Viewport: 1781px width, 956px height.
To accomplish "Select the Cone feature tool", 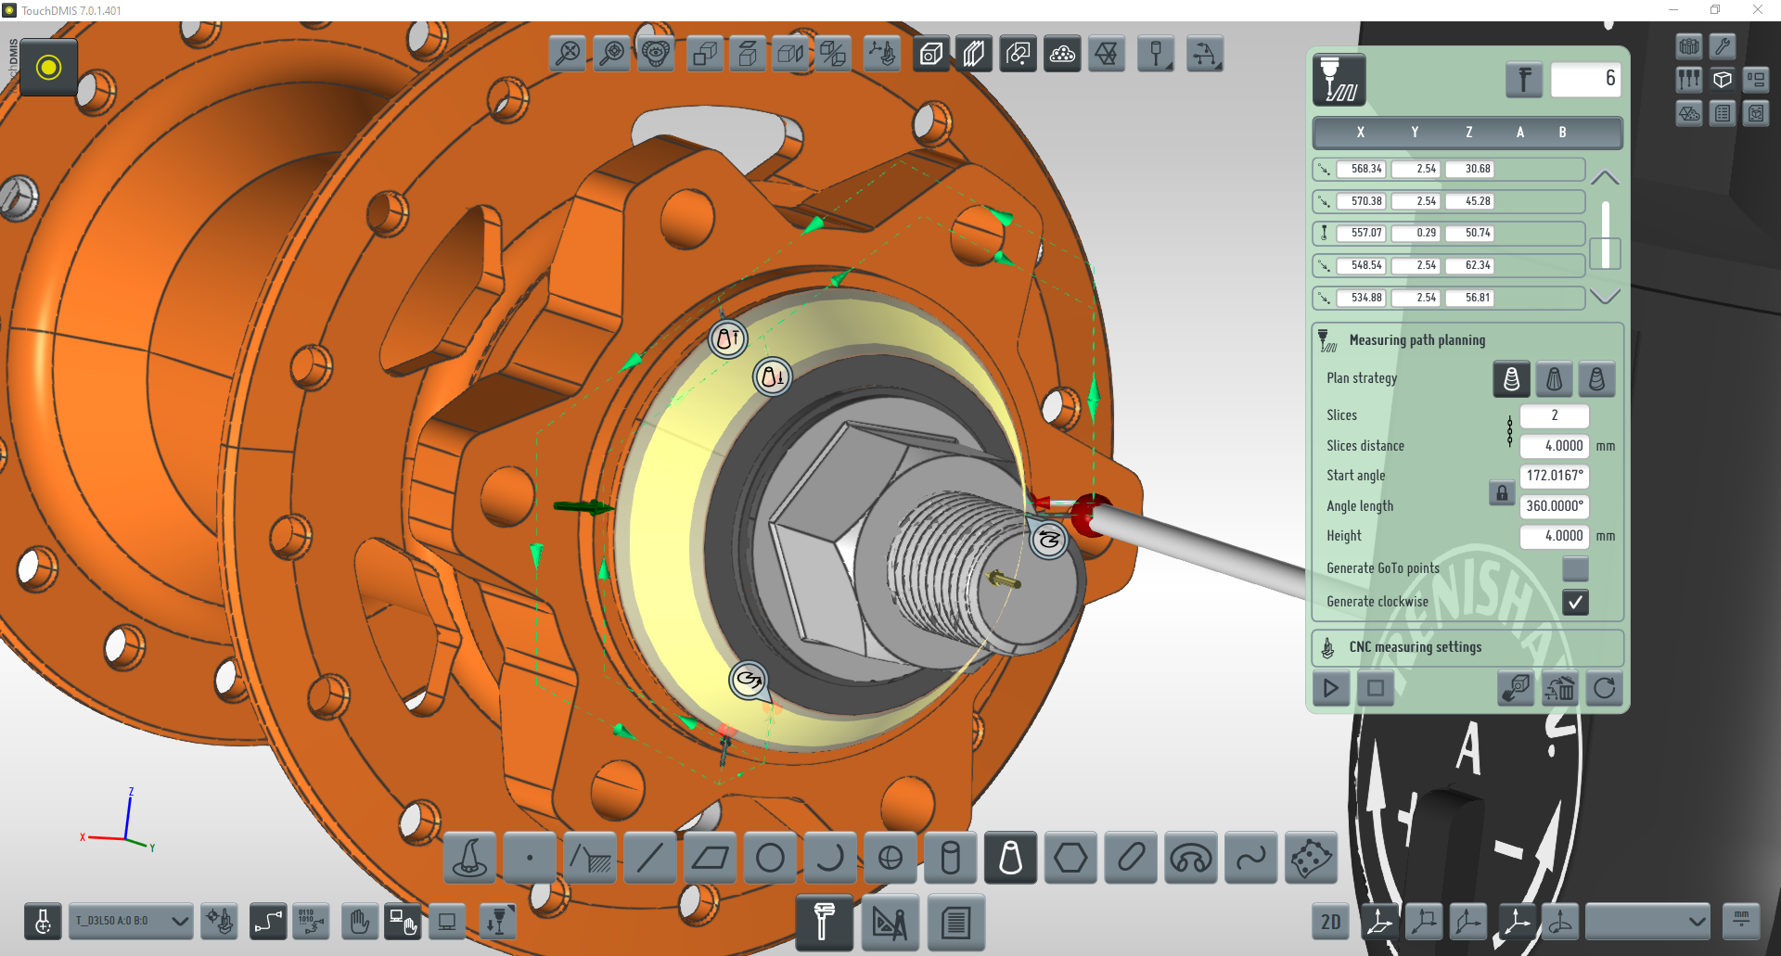I will 1010,858.
